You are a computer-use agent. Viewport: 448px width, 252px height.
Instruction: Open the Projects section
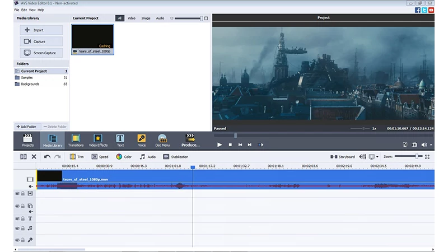[27, 141]
